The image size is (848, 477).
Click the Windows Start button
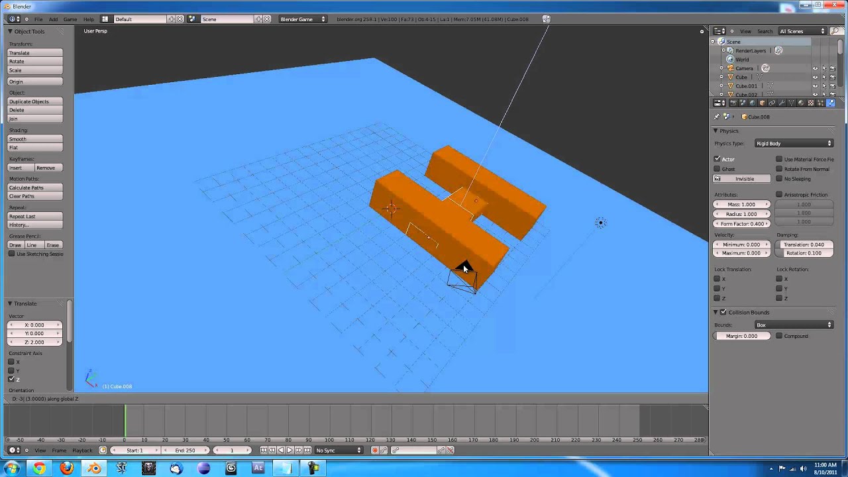(x=12, y=468)
